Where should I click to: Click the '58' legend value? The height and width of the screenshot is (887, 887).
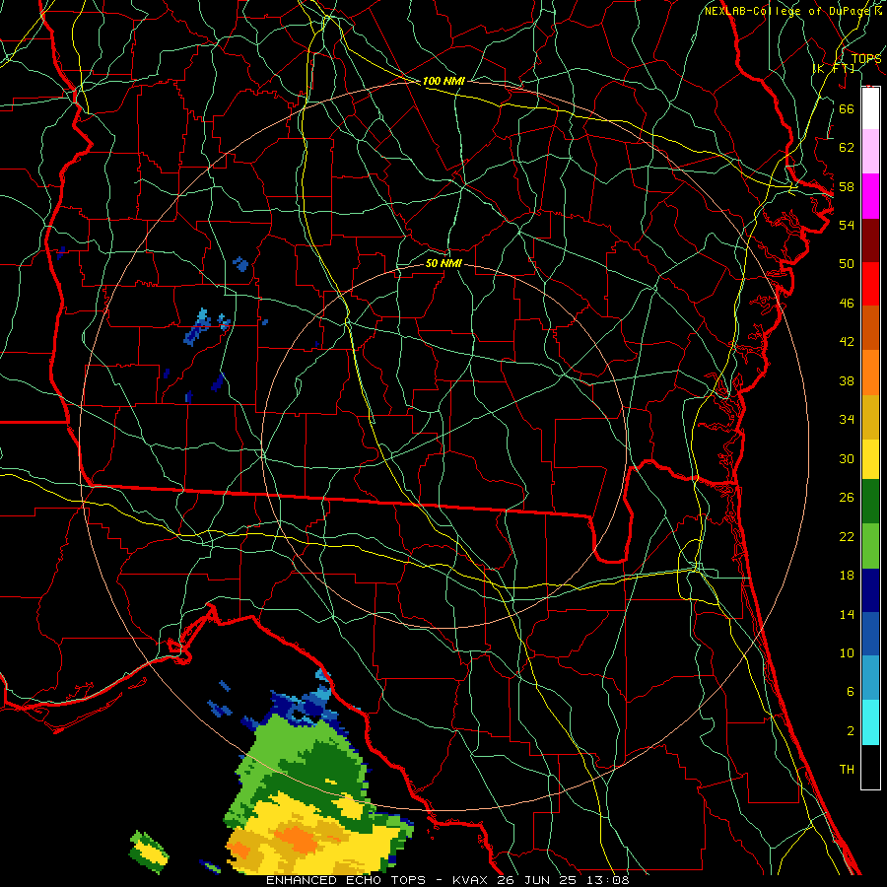tap(847, 186)
